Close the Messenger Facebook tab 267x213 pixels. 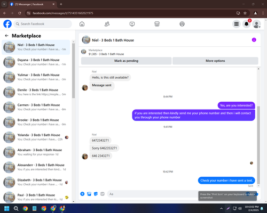click(53, 4)
